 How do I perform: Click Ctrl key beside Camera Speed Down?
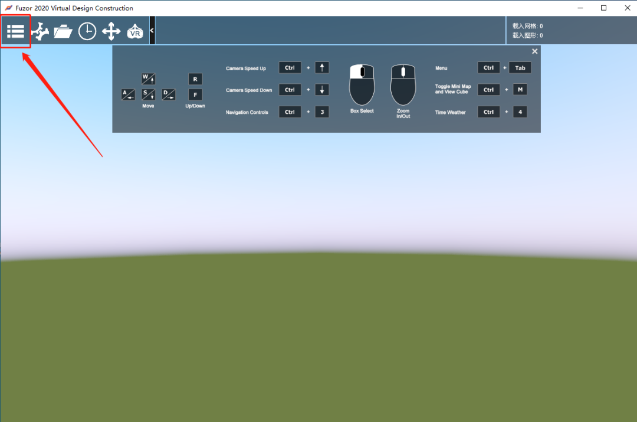(x=290, y=90)
